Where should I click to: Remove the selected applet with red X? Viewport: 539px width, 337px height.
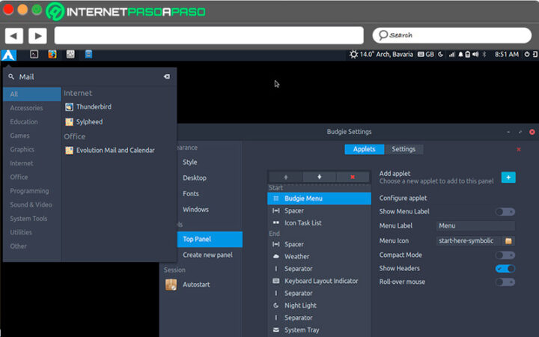(x=353, y=177)
